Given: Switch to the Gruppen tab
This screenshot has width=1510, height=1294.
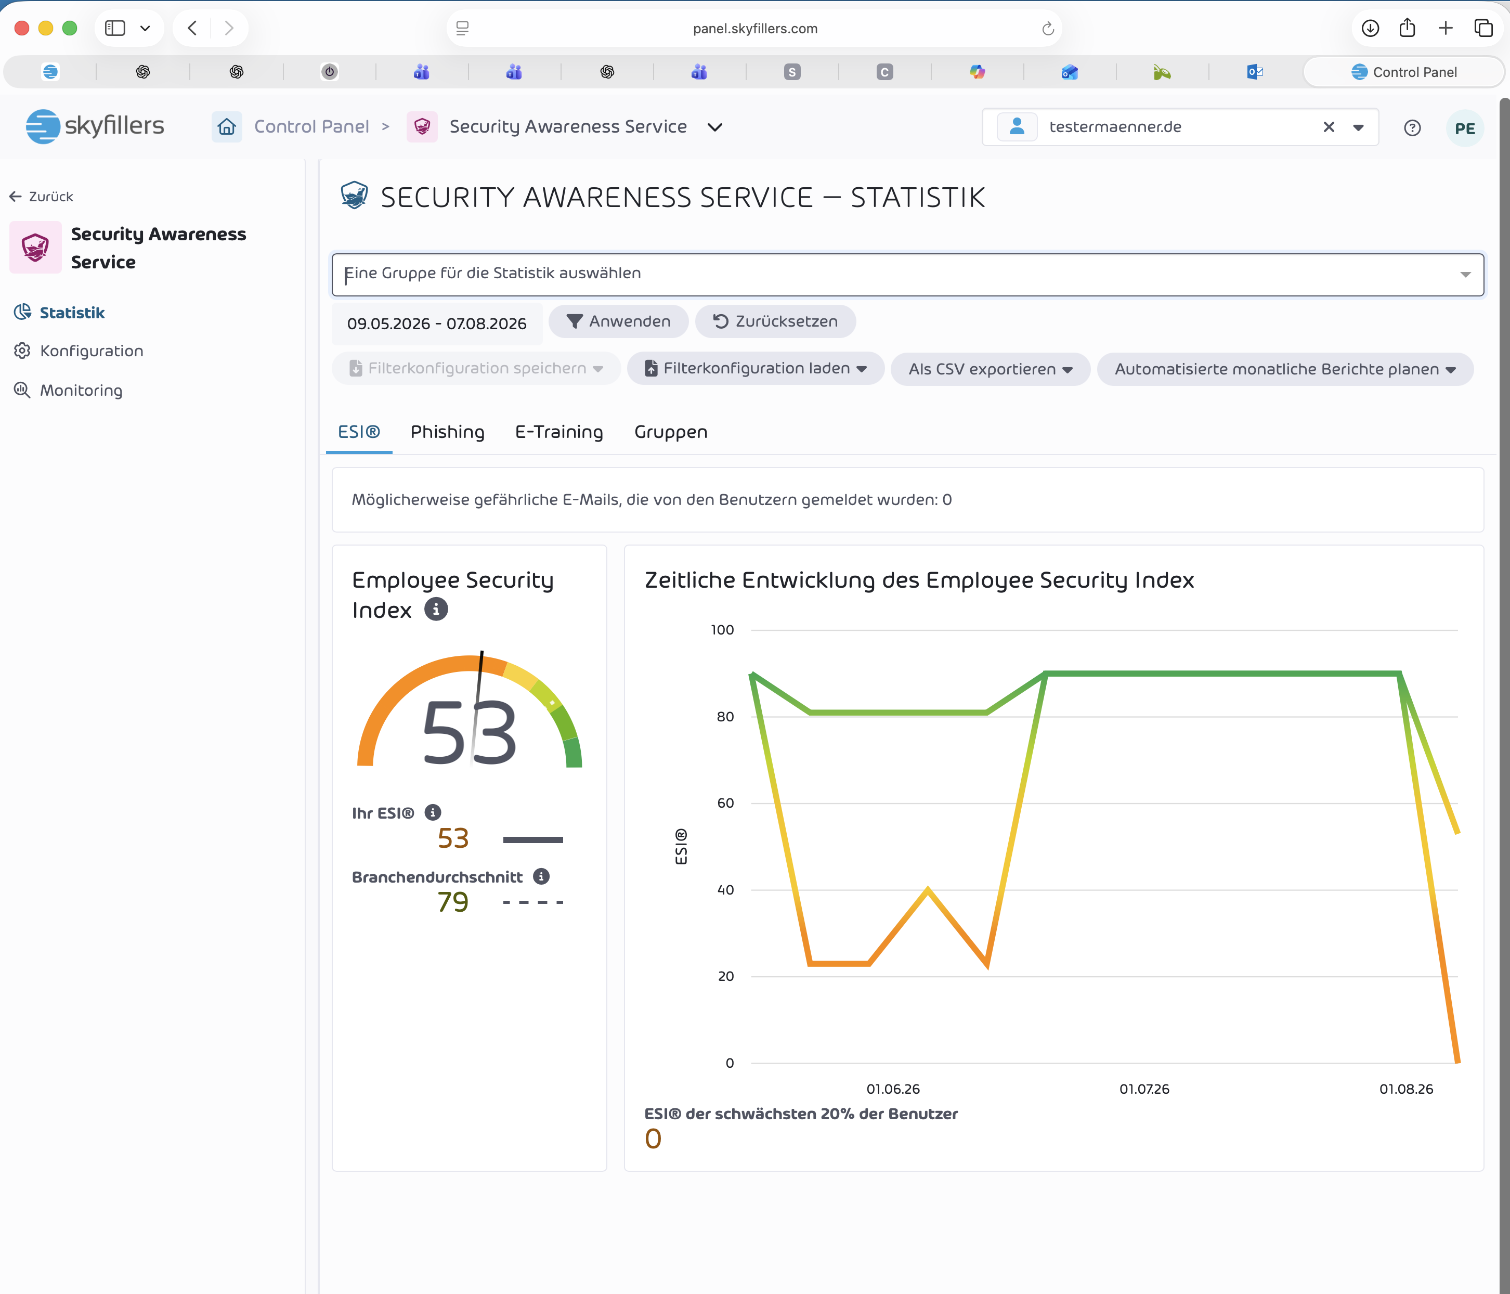Looking at the screenshot, I should pyautogui.click(x=670, y=432).
